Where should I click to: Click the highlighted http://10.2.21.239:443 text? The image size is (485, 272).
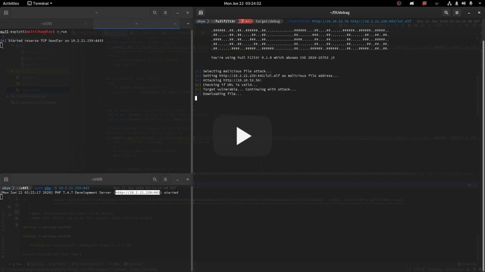click(x=137, y=192)
